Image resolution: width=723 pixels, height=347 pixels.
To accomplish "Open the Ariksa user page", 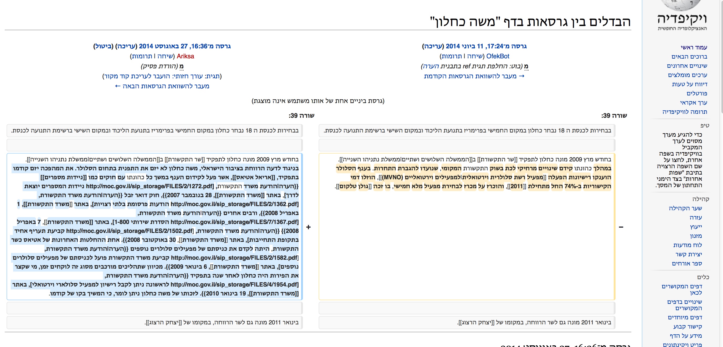I will pos(185,56).
